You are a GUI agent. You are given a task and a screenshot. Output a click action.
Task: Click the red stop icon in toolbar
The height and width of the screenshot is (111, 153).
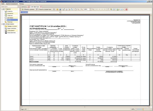(126, 9)
